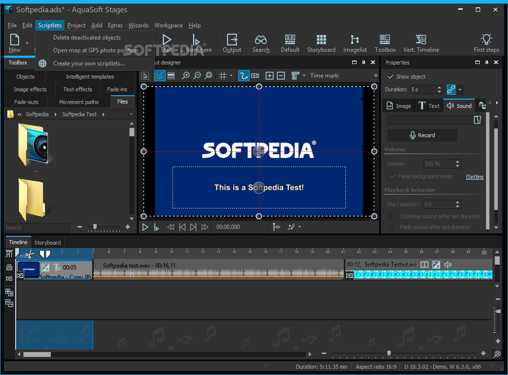Zoom in on the layout designer

pos(186,76)
